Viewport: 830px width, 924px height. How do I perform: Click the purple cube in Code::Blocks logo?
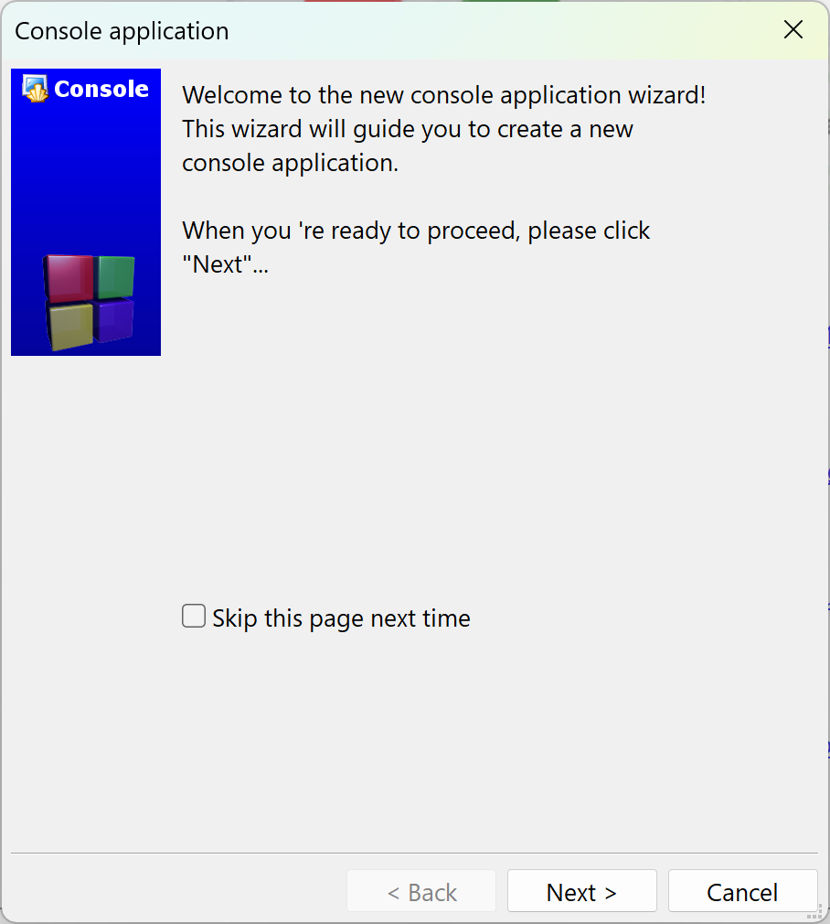tap(114, 320)
